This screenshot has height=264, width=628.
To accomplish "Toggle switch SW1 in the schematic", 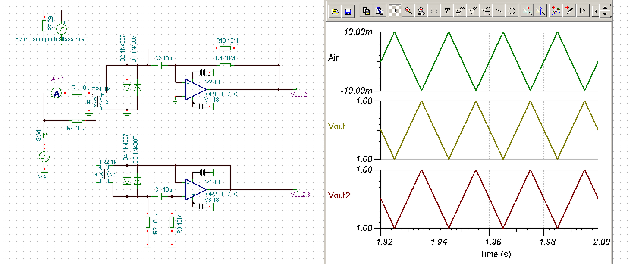I will coord(45,135).
